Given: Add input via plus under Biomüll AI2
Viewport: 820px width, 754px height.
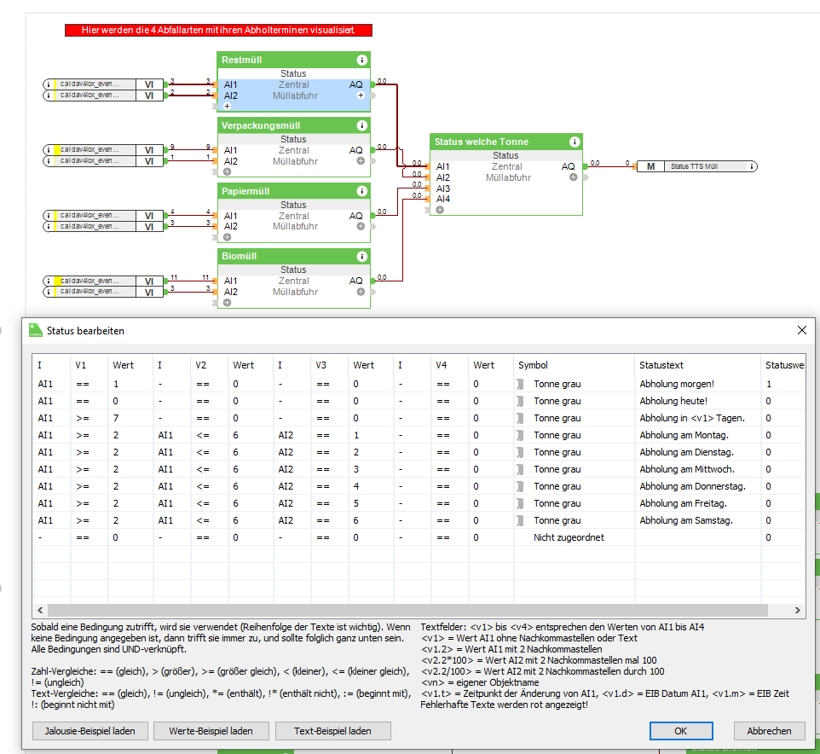Looking at the screenshot, I should click(227, 303).
